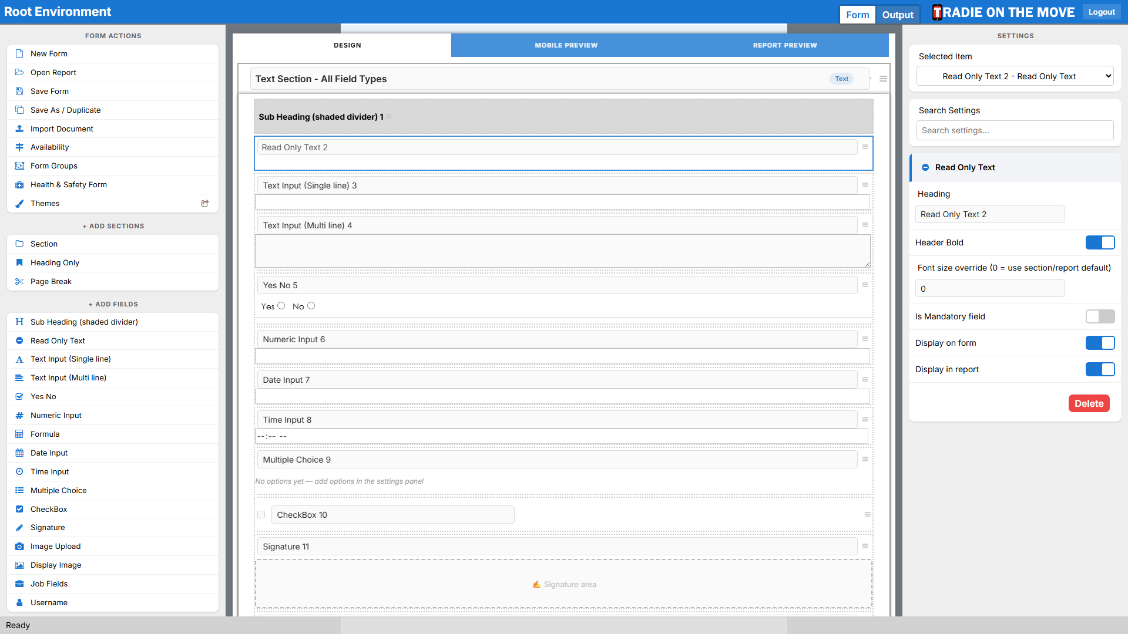
Task: Click the Form Groups action
Action: 113,166
